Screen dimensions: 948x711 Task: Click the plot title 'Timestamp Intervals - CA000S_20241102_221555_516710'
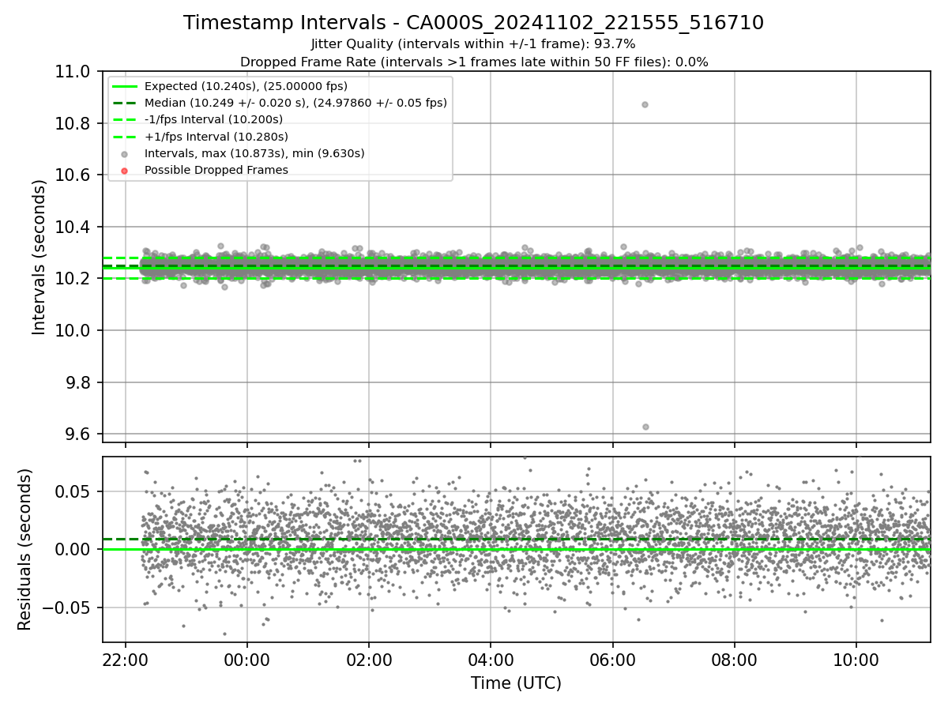(473, 23)
